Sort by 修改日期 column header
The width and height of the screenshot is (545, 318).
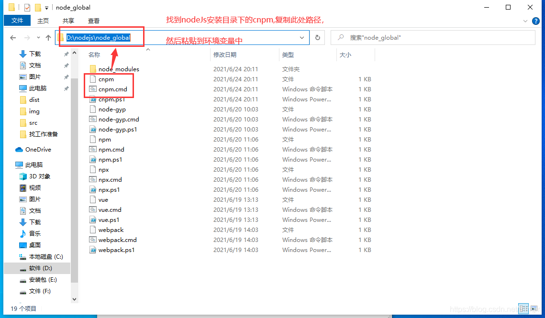point(225,55)
